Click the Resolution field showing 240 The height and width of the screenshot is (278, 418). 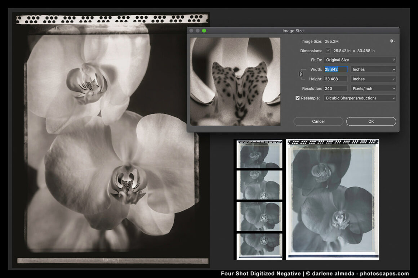335,89
